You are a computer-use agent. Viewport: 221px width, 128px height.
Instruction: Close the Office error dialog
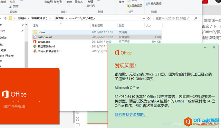(x=214, y=47)
